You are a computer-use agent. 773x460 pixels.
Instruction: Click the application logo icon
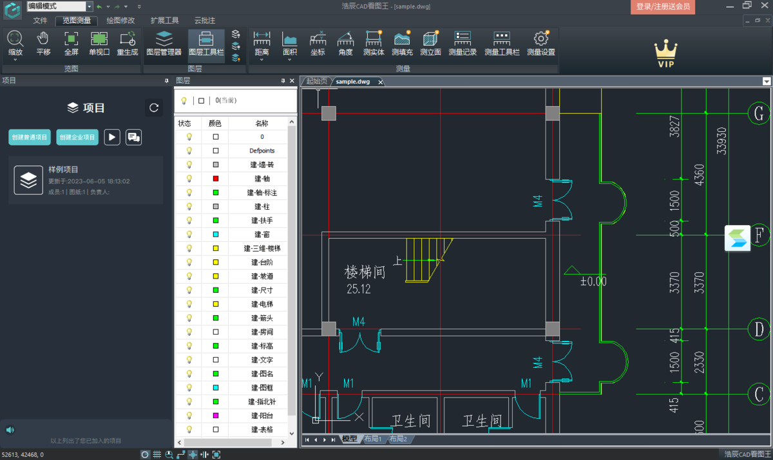pyautogui.click(x=12, y=11)
